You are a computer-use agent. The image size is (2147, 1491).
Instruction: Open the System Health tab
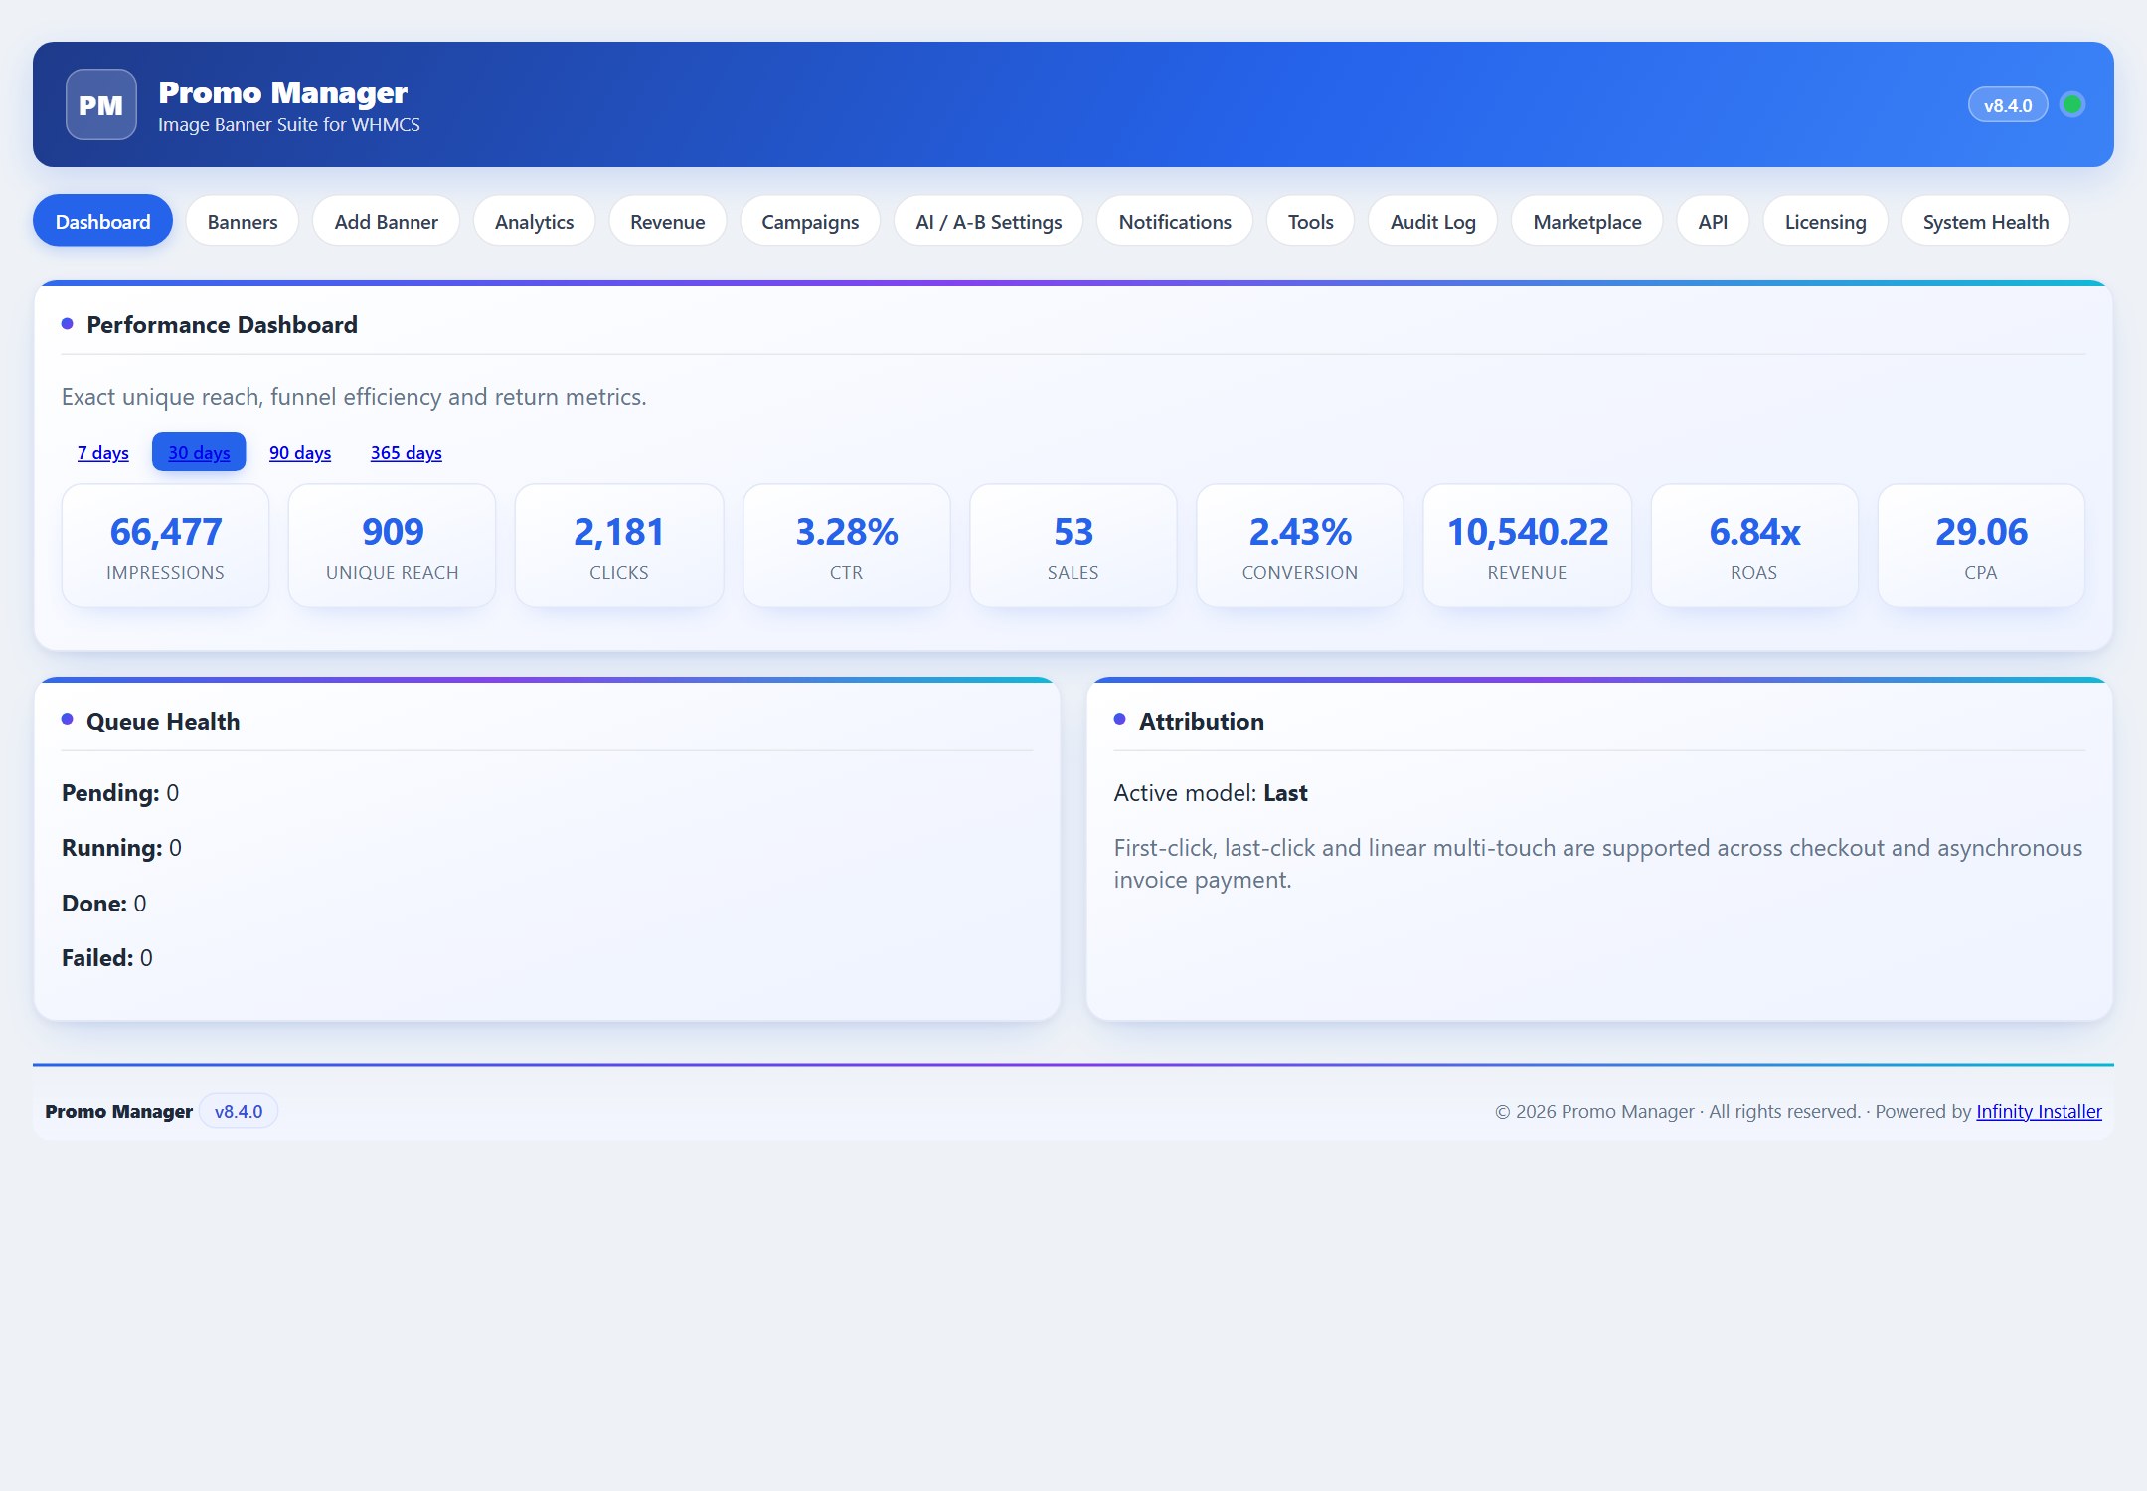1985,221
